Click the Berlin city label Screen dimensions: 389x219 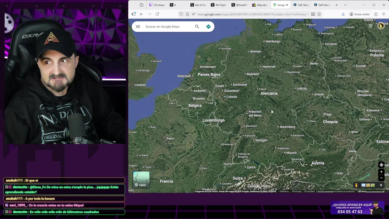point(314,64)
